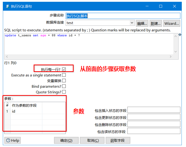Select the id cell in parameters table

(26, 111)
